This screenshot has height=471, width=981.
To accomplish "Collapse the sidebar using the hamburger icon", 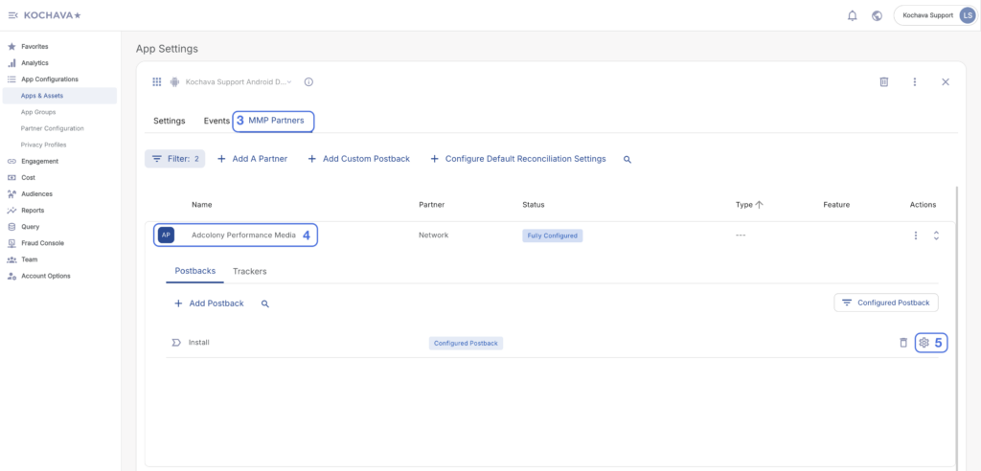I will pyautogui.click(x=11, y=15).
